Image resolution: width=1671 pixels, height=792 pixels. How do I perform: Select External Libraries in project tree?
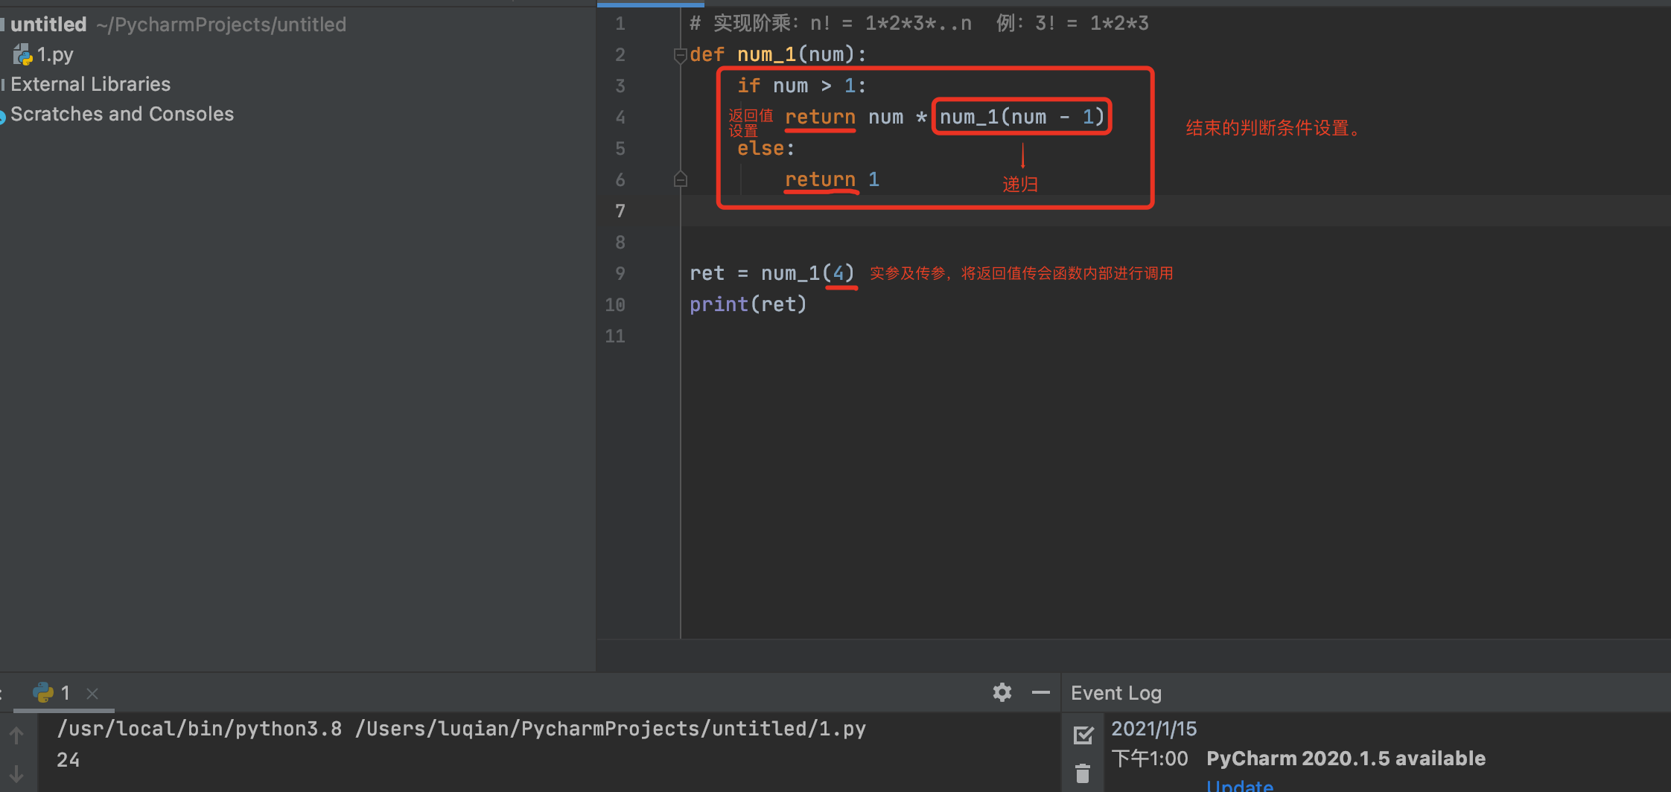[x=90, y=84]
